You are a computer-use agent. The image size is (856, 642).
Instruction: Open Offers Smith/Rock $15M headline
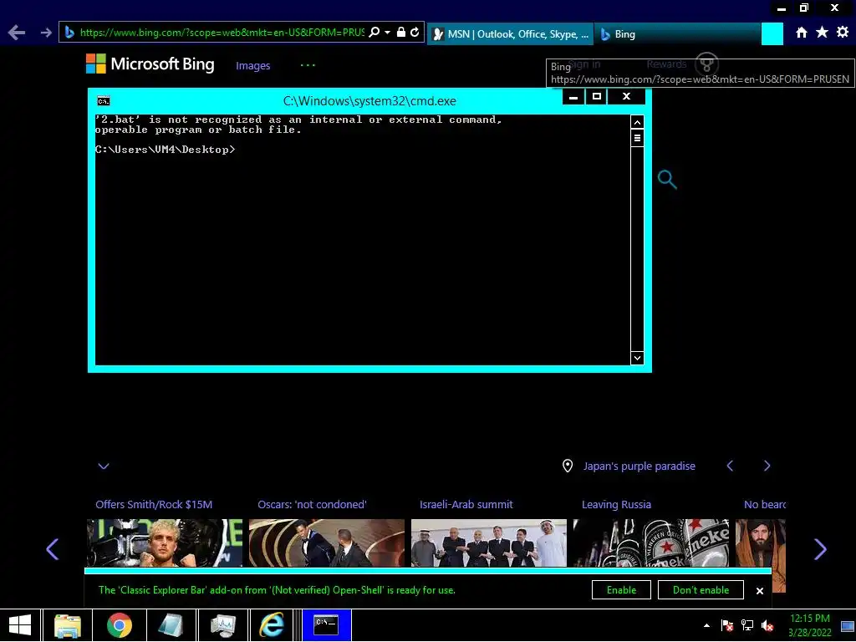[x=154, y=504]
